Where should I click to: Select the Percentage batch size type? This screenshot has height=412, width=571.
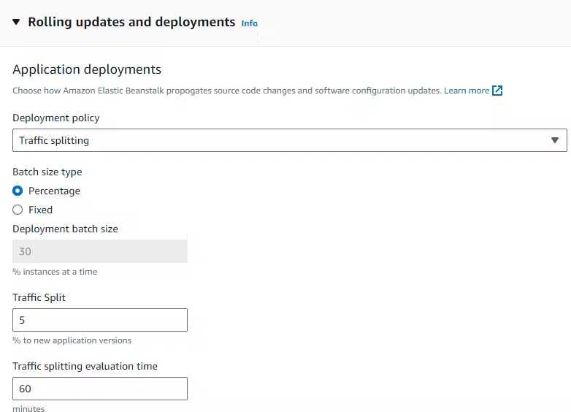18,191
